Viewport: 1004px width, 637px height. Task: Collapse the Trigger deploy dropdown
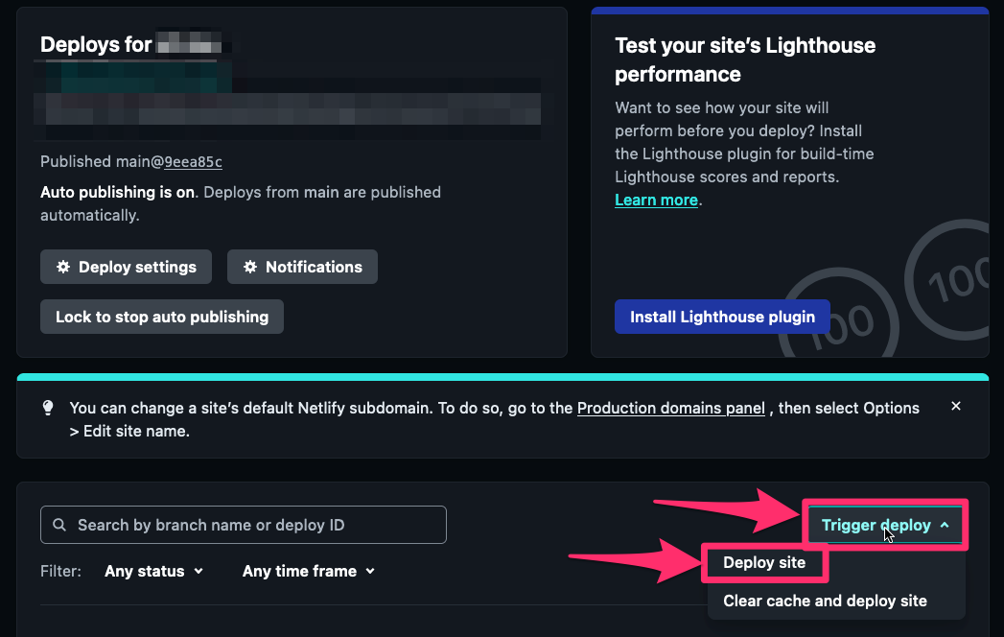click(x=884, y=526)
